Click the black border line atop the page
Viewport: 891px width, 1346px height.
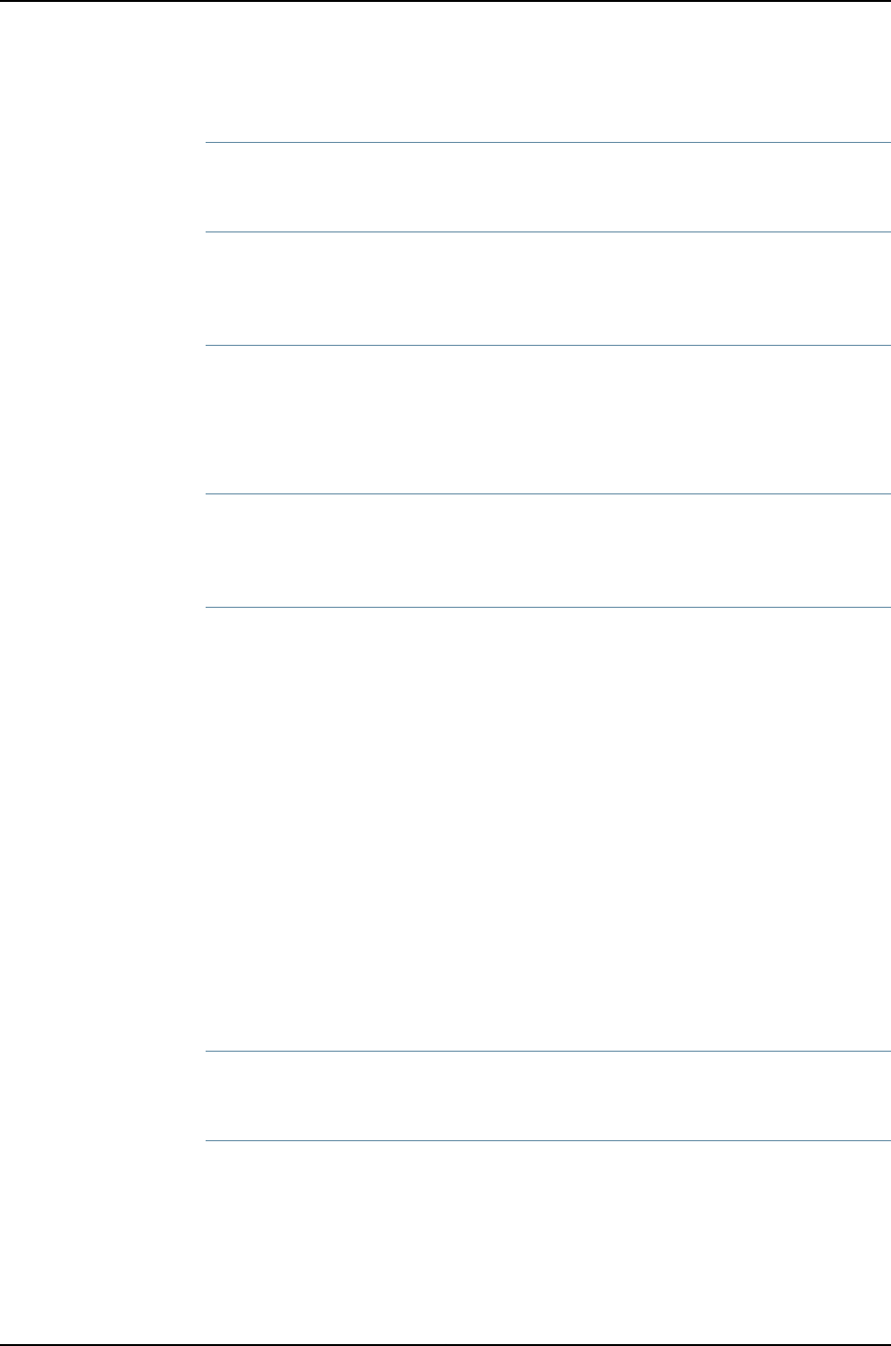coord(445,1)
